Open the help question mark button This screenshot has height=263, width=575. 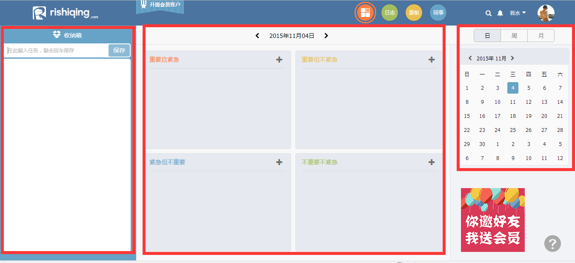point(552,243)
